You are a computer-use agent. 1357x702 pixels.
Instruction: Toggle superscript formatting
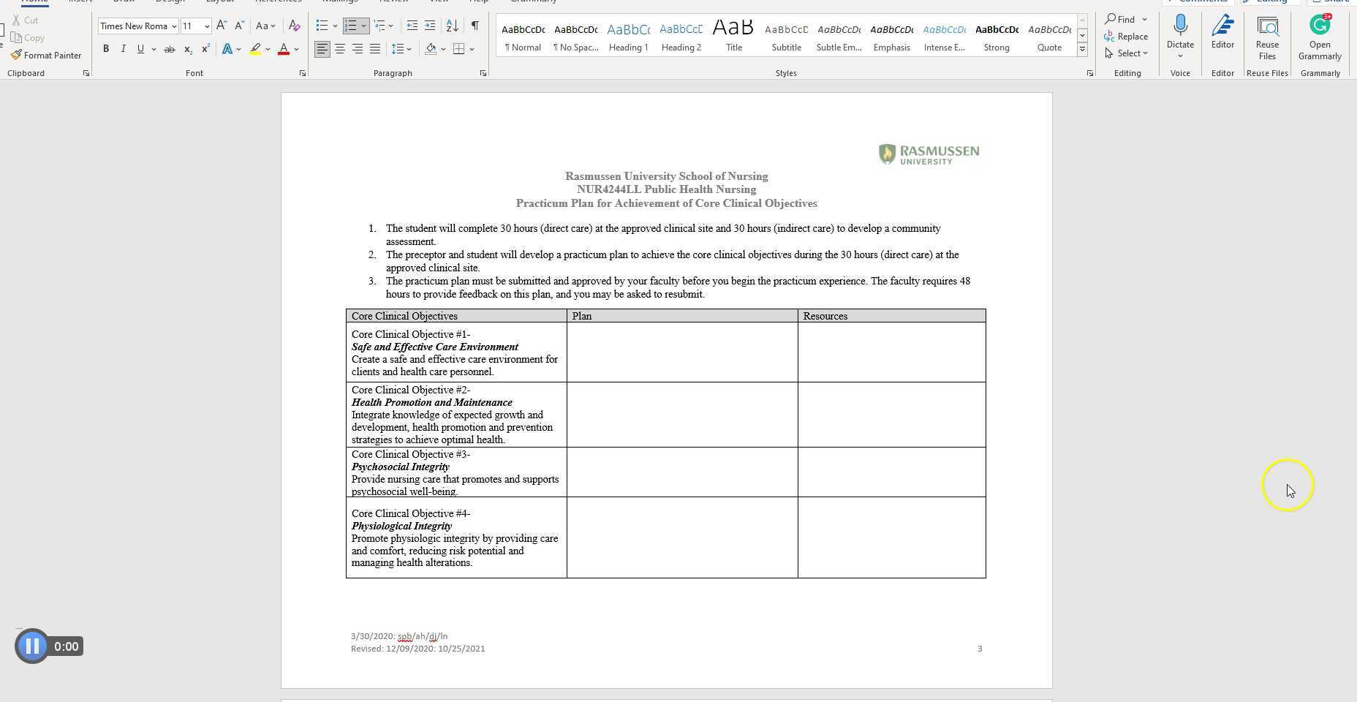[205, 49]
